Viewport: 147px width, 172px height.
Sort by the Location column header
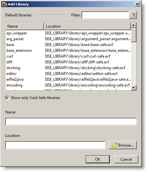87,26
